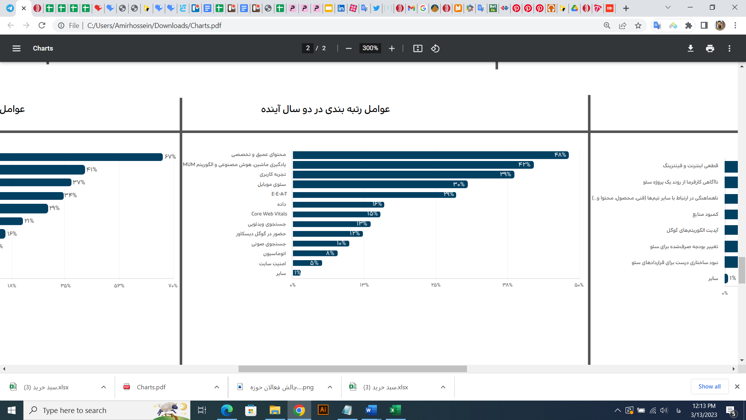The image size is (746, 420).
Task: Toggle the PDF sidebar via hamburger menu
Action: coord(16,48)
